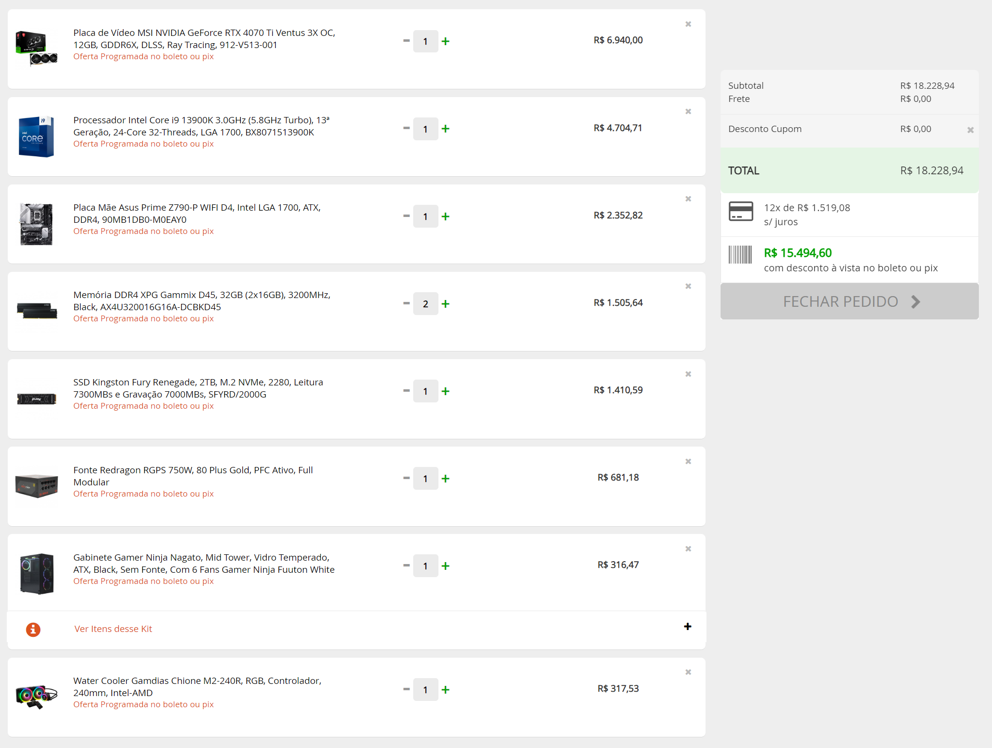Click quantity field for MSI RTX 4070 Ti

pos(425,41)
